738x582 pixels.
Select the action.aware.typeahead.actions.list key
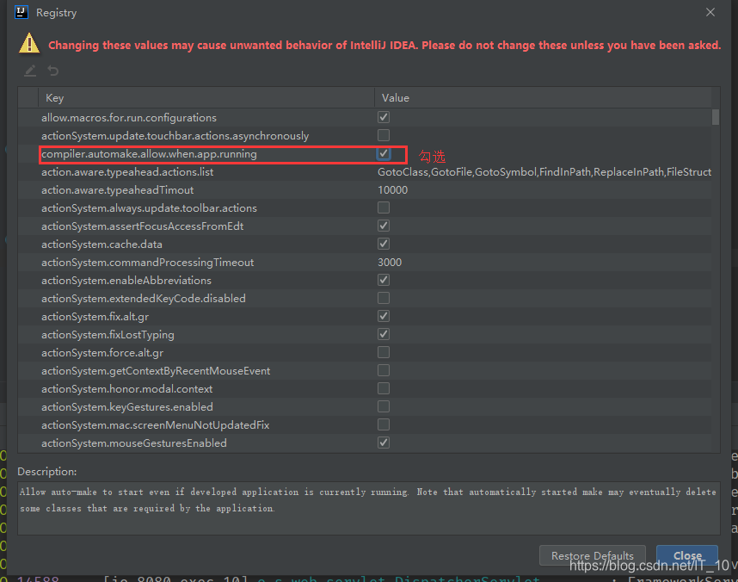point(127,172)
